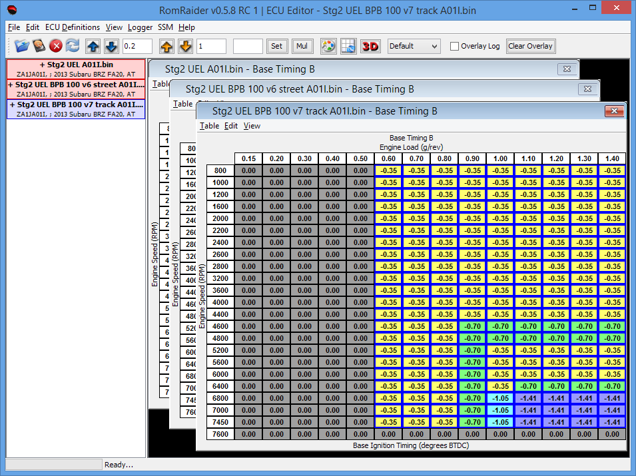636x476 pixels.
Task: Expand the Default compare dropdown
Action: [x=414, y=46]
